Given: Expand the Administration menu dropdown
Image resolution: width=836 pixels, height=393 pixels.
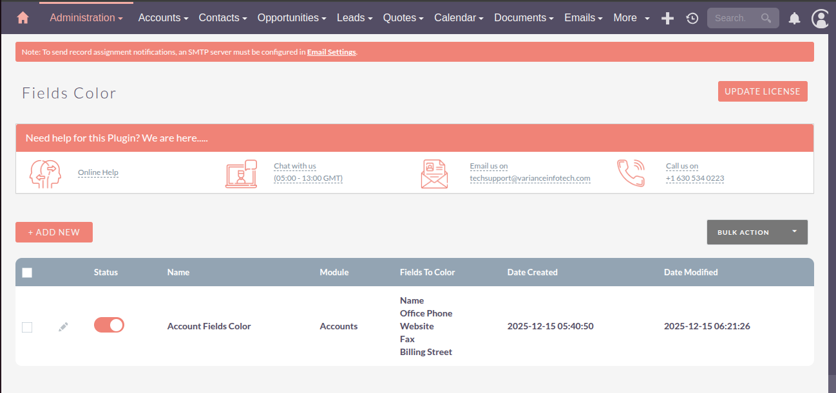Looking at the screenshot, I should [x=86, y=18].
